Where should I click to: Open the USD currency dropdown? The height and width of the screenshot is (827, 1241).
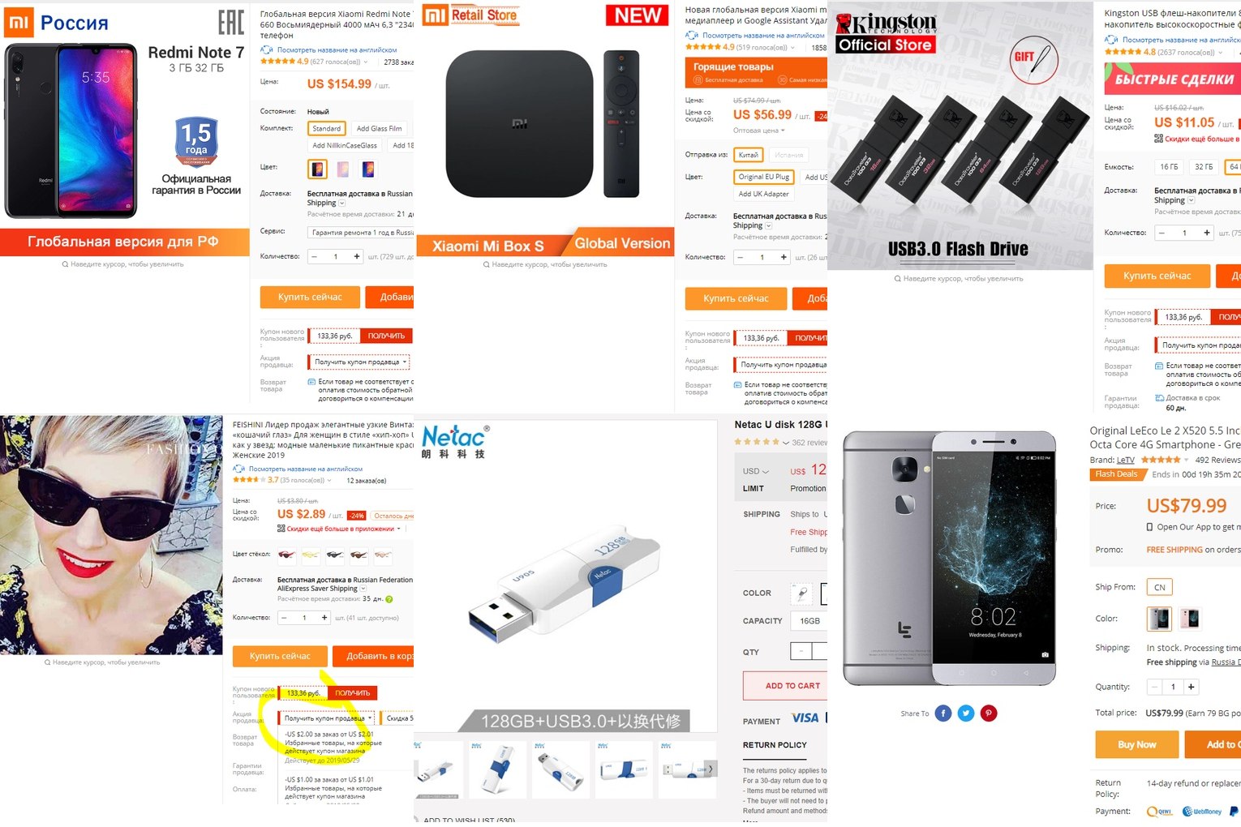point(756,471)
